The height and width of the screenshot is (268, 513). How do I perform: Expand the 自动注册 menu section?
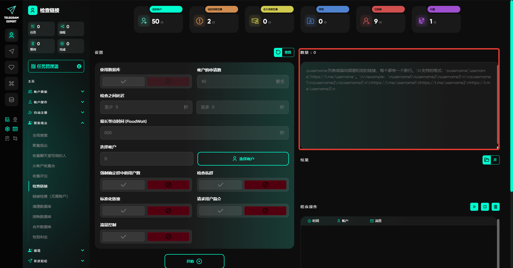[56, 113]
